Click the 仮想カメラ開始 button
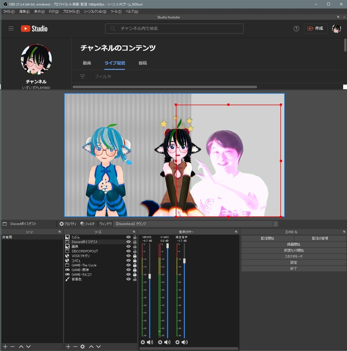 click(x=294, y=250)
